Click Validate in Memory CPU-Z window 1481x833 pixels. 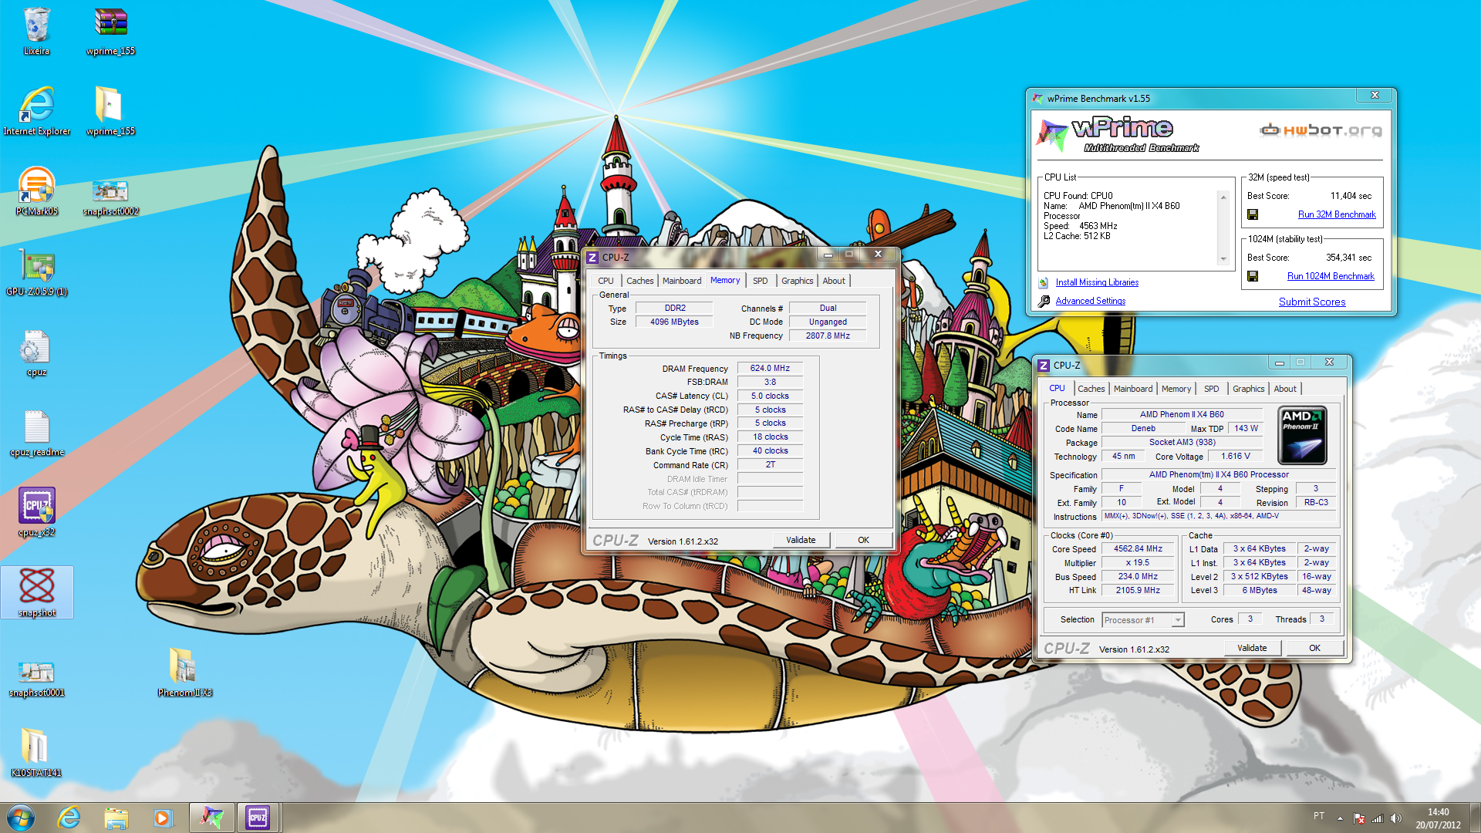[x=801, y=540]
